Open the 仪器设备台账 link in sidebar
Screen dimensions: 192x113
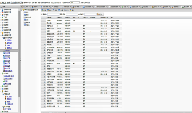(9, 71)
